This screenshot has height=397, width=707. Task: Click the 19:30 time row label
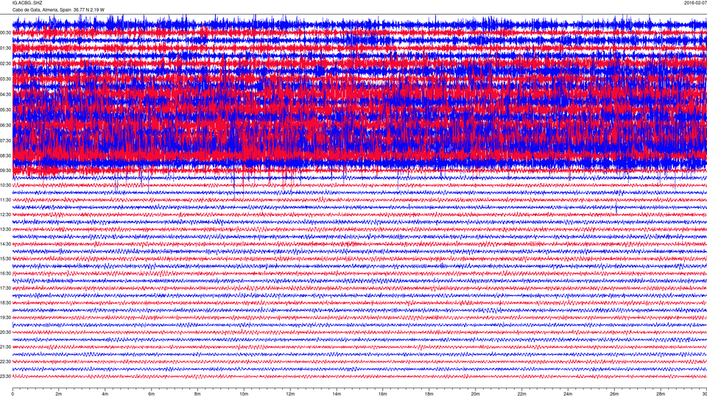coord(5,318)
